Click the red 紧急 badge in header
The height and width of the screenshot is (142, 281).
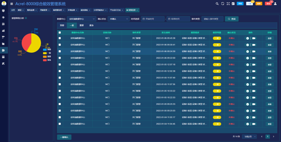268,4
